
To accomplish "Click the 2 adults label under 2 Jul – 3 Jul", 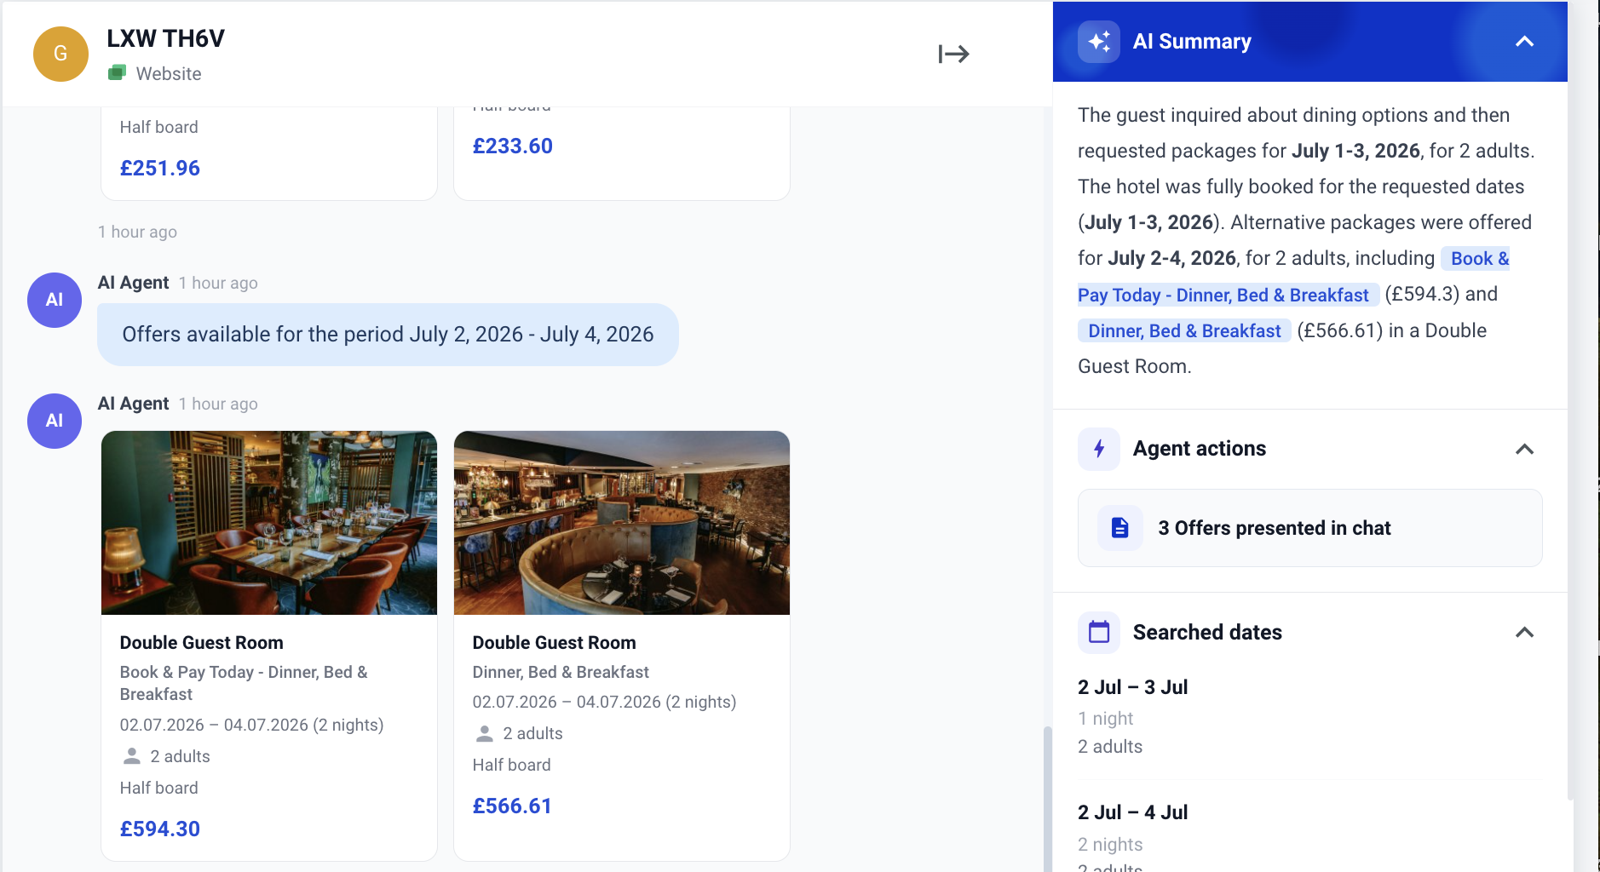I will tap(1110, 747).
